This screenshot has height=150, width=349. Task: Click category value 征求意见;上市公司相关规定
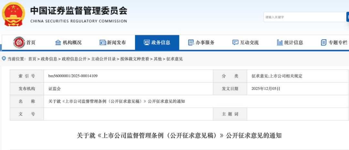(x=277, y=76)
